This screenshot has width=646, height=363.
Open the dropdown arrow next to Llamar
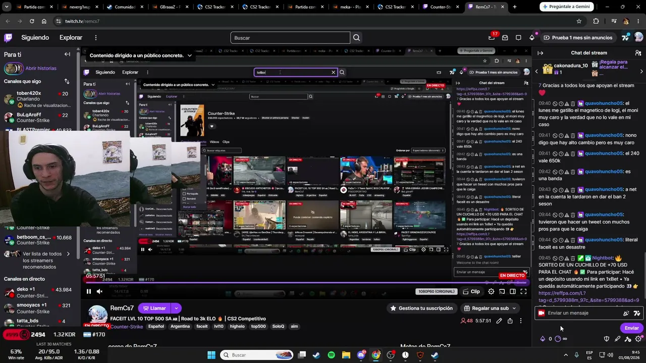pos(176,308)
